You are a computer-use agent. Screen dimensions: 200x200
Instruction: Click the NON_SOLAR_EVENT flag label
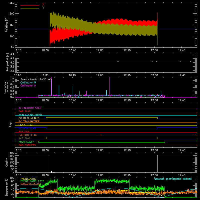point(30,115)
